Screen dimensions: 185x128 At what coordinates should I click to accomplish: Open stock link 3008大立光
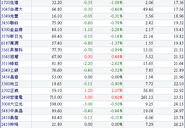coord(12,104)
